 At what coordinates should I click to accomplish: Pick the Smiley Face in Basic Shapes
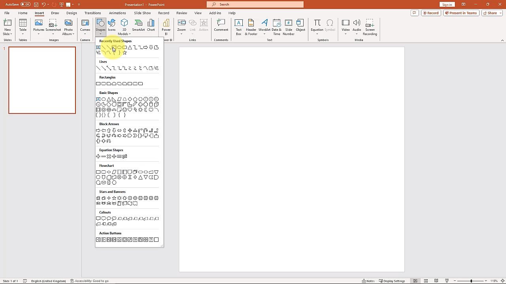(x=125, y=110)
